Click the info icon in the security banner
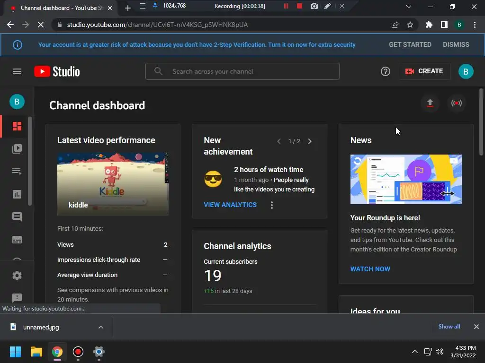The width and height of the screenshot is (485, 363). tap(18, 45)
